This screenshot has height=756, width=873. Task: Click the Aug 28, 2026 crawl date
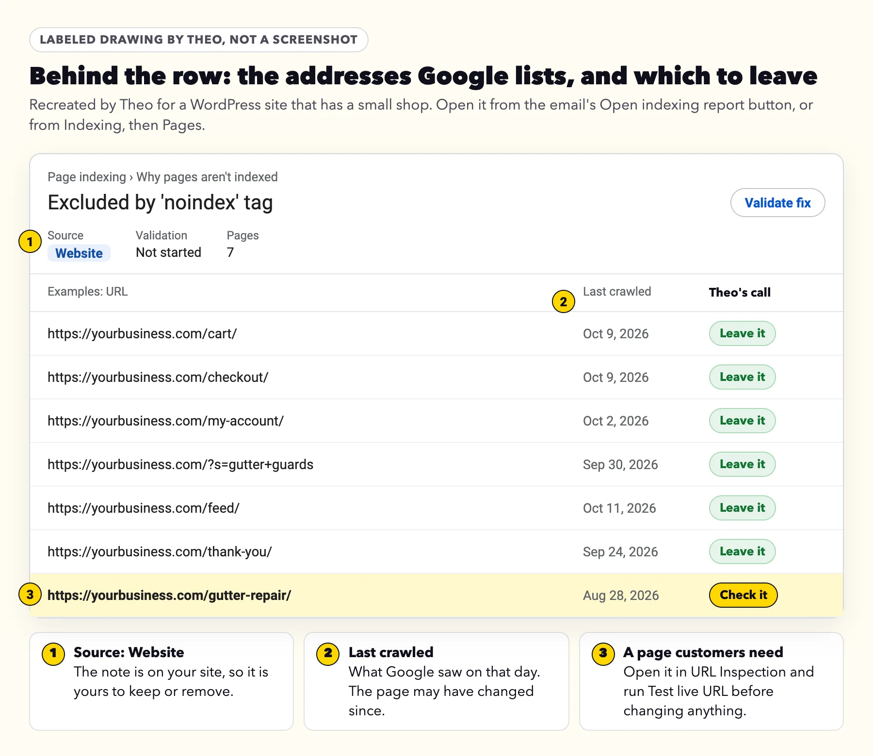click(621, 595)
